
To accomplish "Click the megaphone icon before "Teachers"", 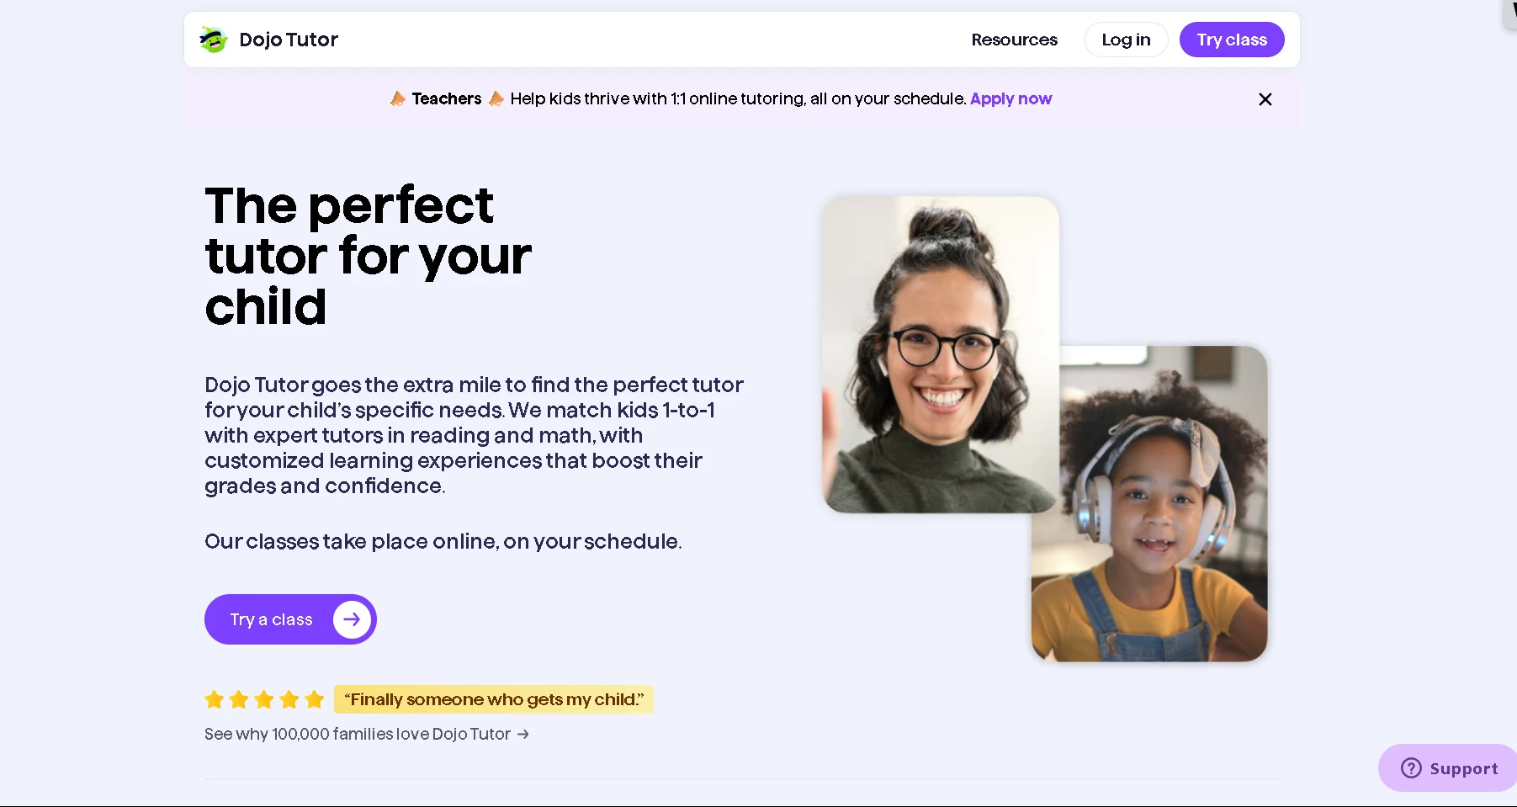I will click(398, 99).
